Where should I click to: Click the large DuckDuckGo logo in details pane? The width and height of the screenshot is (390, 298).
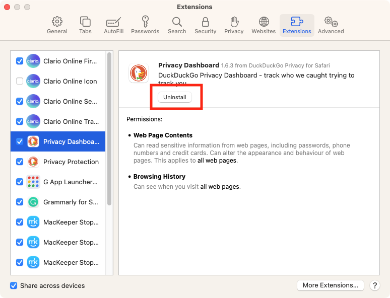tap(139, 73)
